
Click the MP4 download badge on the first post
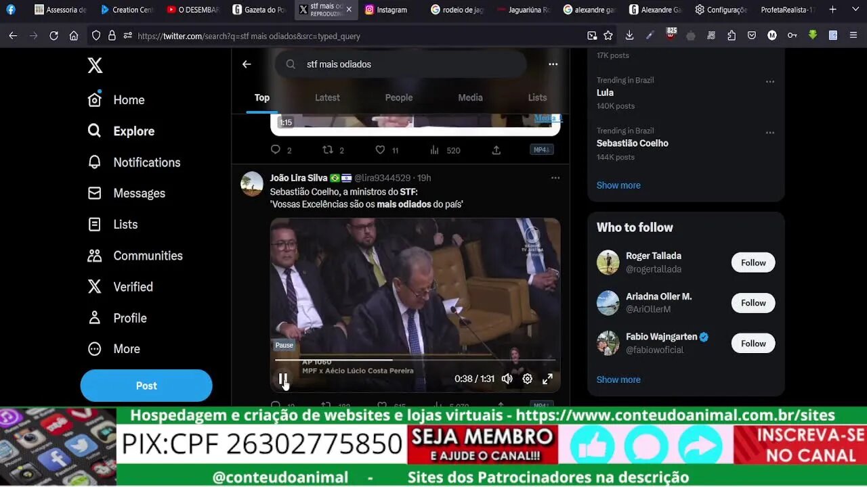pos(541,149)
